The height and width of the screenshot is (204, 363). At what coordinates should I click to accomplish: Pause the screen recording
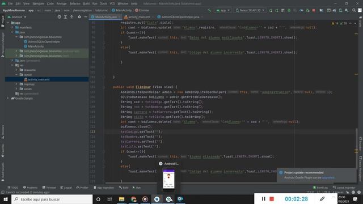coord(263,199)
